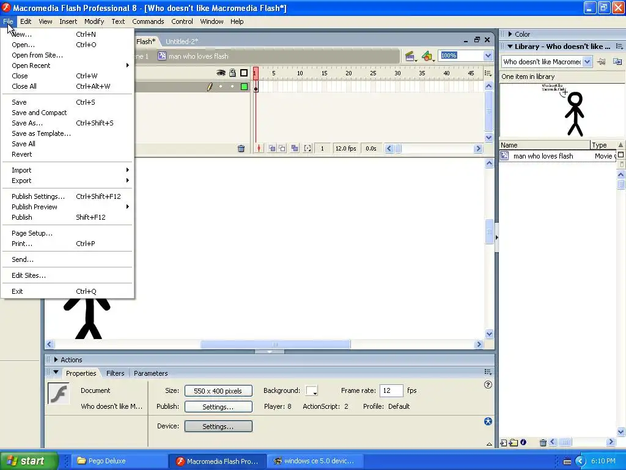Collapse the Library panel
The width and height of the screenshot is (626, 470).
tap(510, 47)
